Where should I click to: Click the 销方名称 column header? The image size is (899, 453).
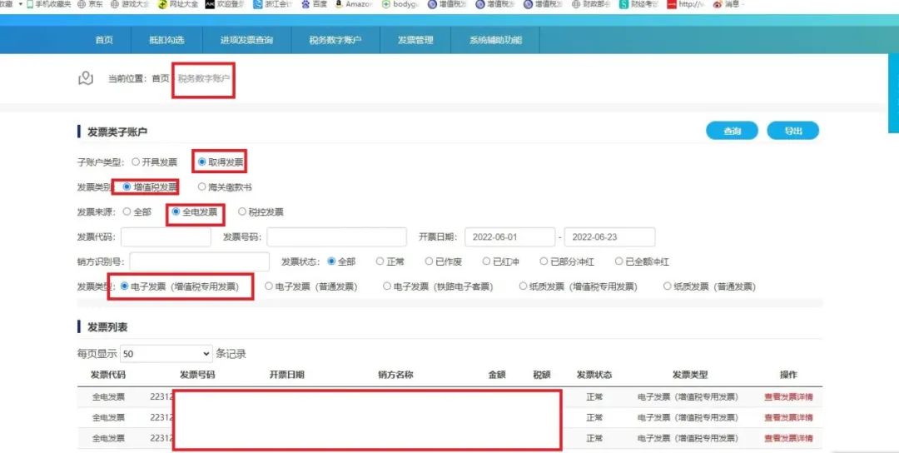[x=395, y=375]
